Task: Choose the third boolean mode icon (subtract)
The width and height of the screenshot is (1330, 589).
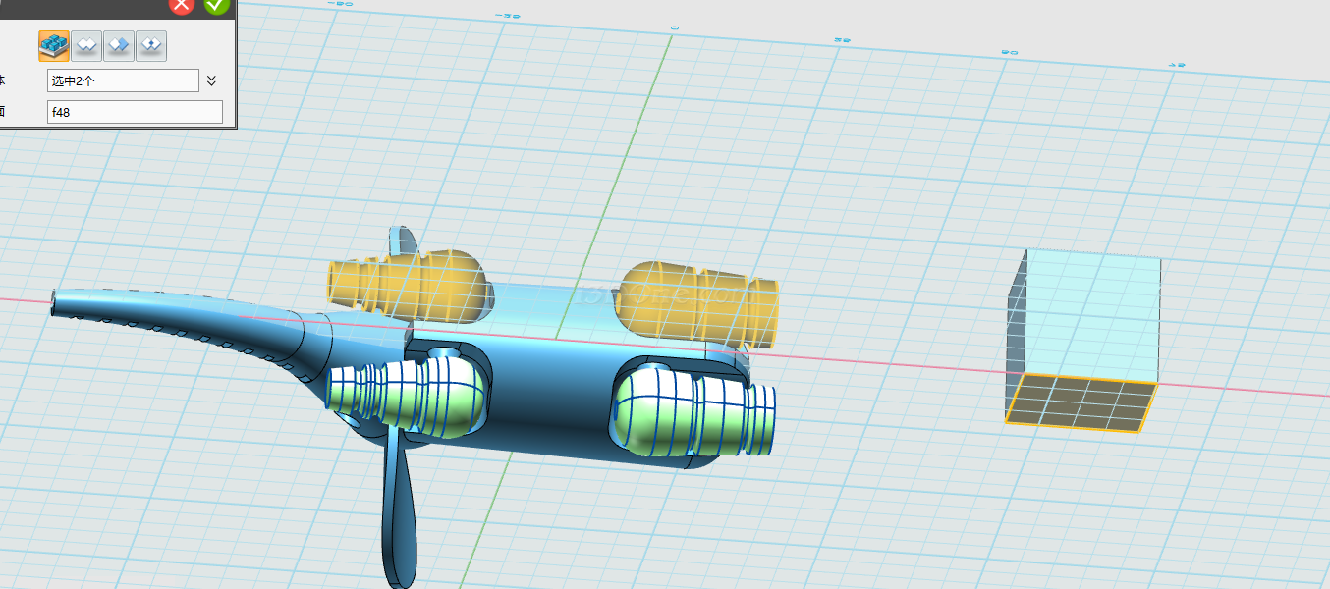Action: click(x=119, y=45)
